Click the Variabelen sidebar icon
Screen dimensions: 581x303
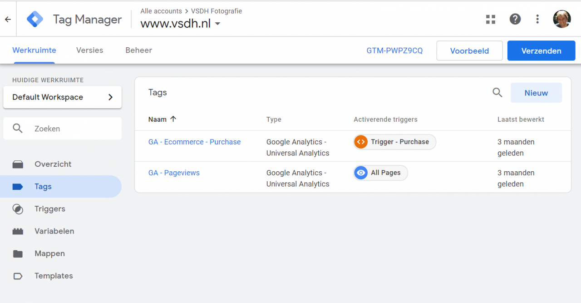point(18,231)
